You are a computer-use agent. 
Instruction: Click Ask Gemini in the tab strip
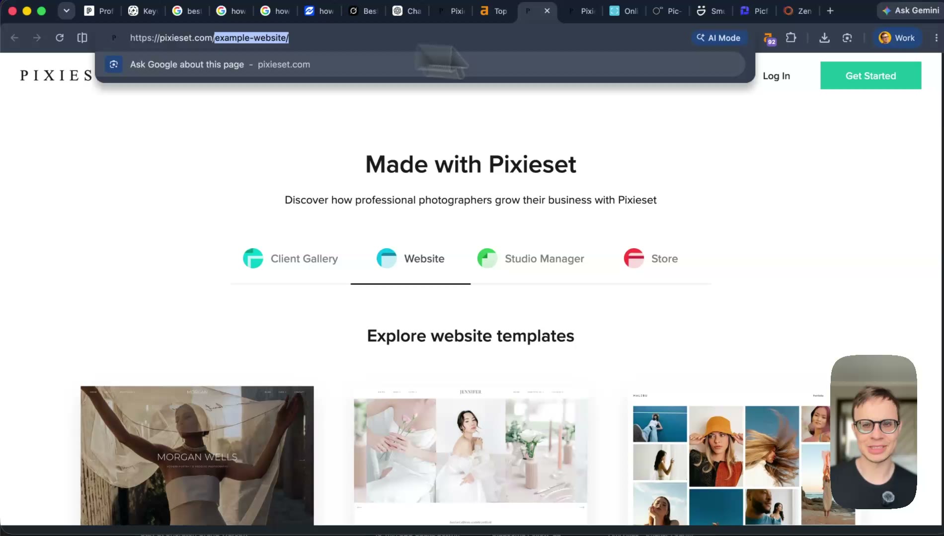pos(910,10)
